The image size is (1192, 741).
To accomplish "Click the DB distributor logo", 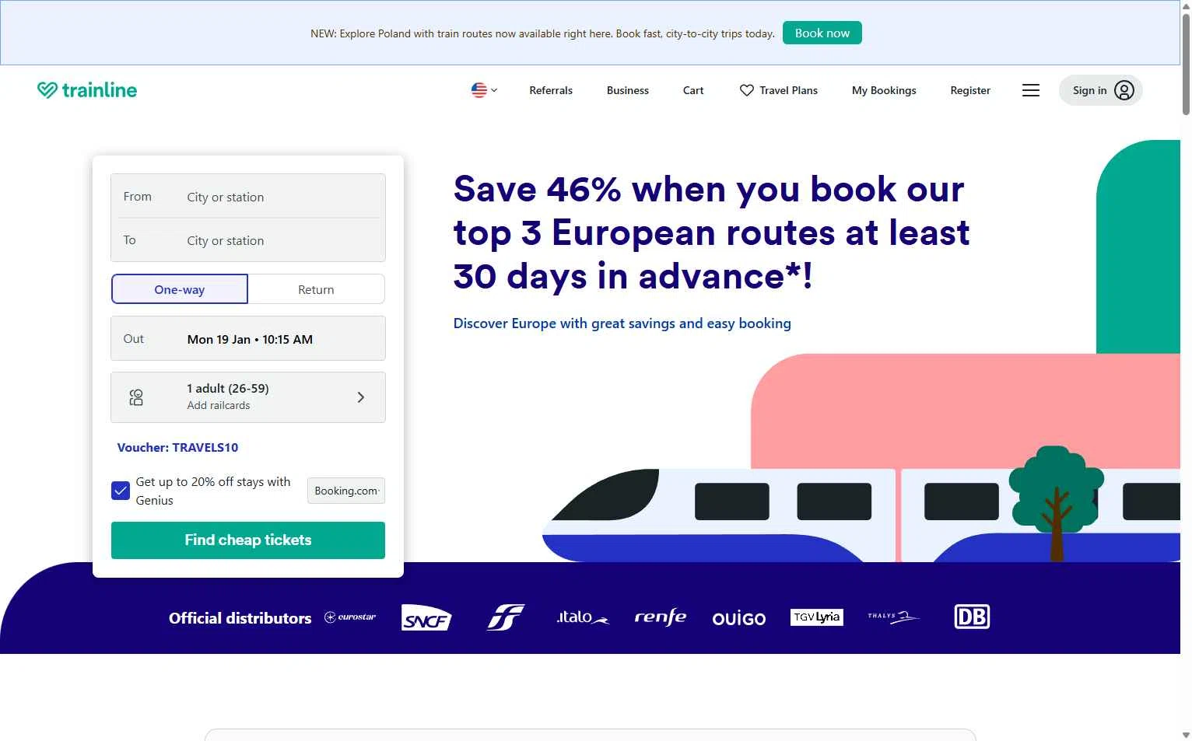I will (972, 617).
